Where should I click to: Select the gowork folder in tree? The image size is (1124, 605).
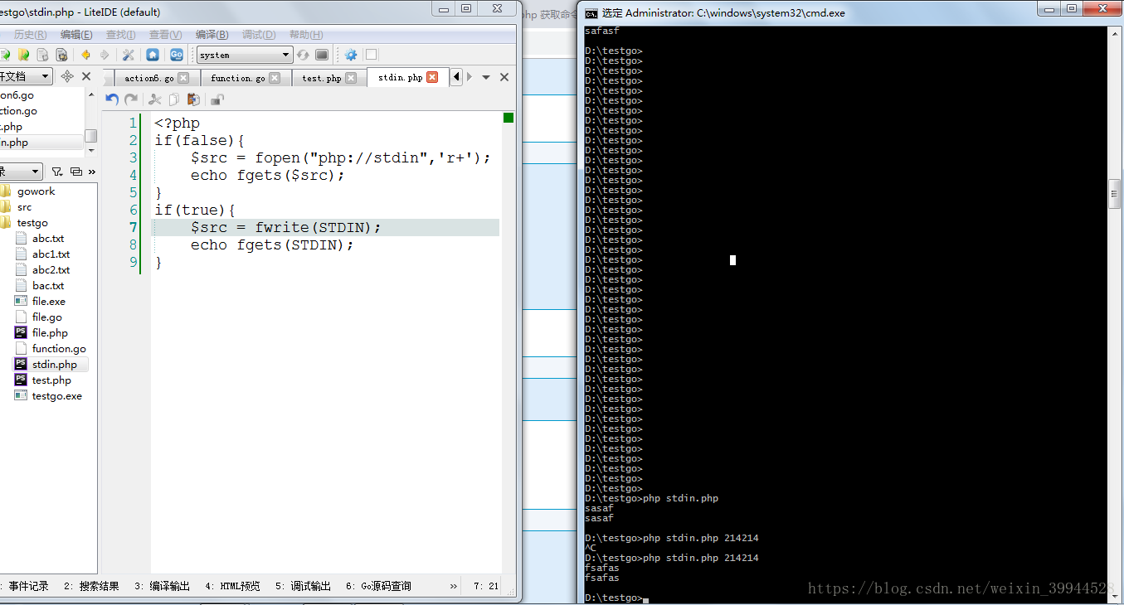36,191
